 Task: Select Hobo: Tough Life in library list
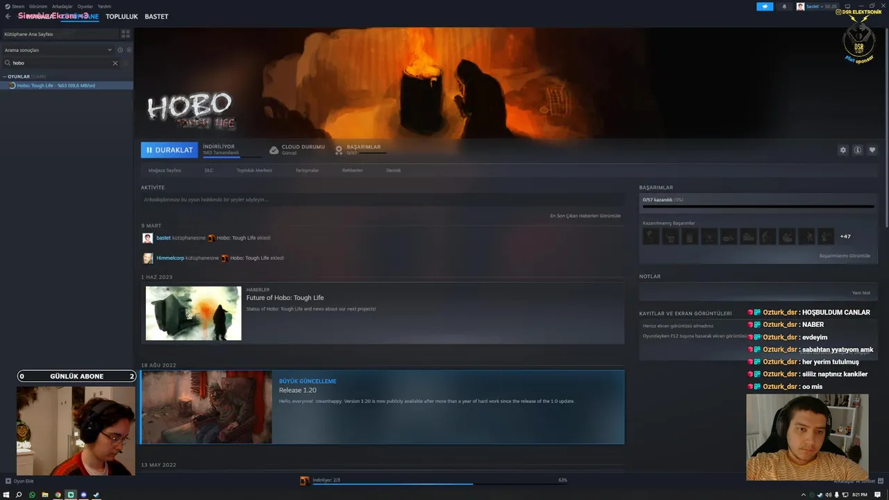67,85
